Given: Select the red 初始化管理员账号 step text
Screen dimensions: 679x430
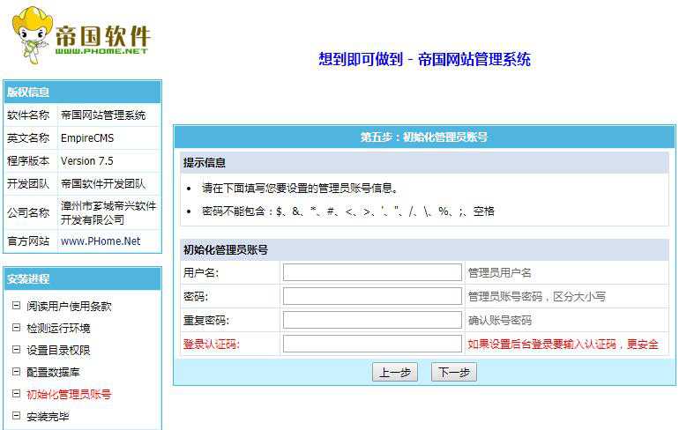Looking at the screenshot, I should [x=69, y=394].
